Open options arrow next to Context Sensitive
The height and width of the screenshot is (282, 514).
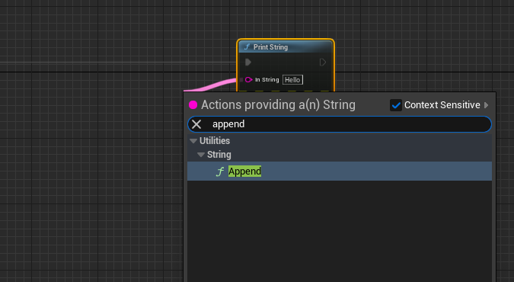tap(486, 105)
